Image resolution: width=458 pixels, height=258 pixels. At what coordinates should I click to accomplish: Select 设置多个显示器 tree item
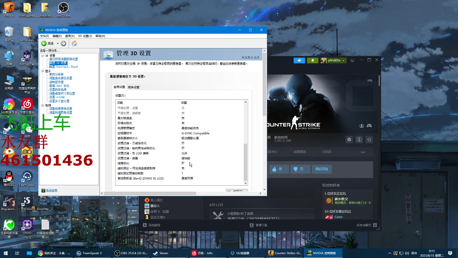[59, 101]
